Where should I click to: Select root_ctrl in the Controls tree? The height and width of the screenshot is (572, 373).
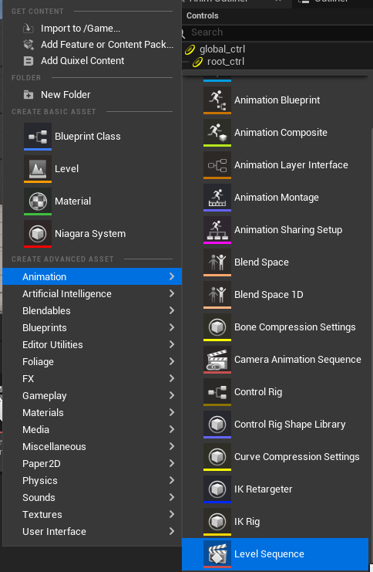pos(226,62)
